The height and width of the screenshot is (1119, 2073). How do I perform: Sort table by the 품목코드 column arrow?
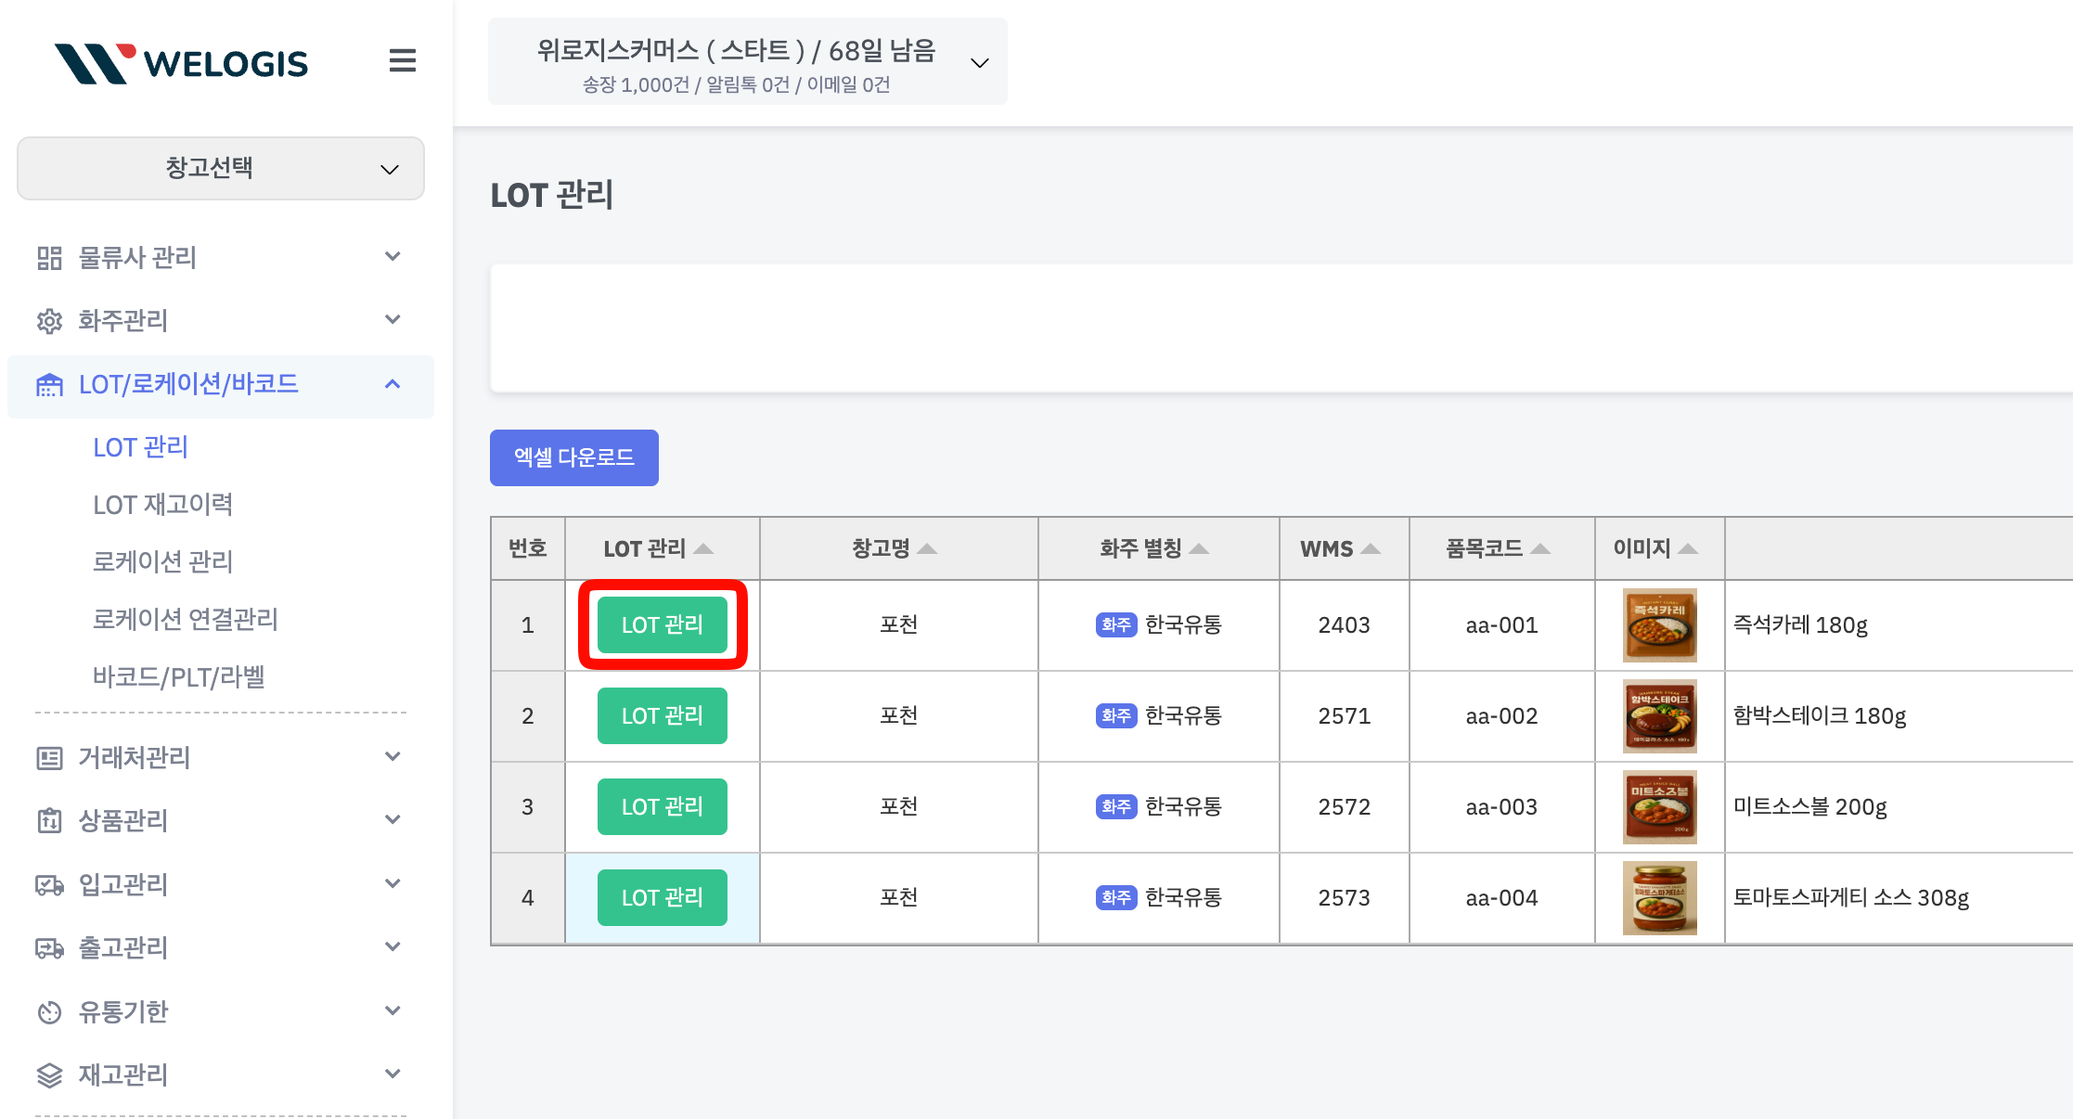(1540, 549)
